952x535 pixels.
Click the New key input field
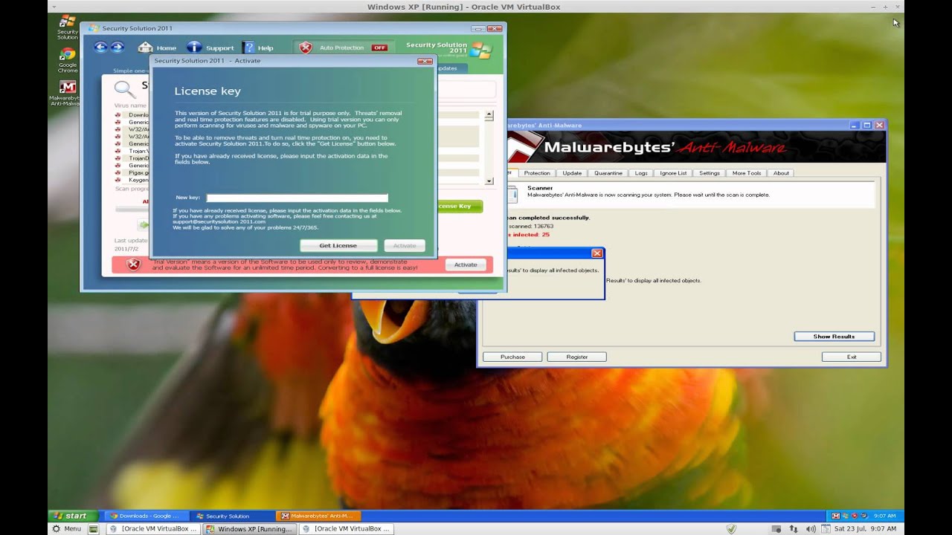297,198
